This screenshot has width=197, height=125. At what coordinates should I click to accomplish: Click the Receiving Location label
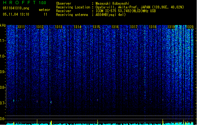tap(73, 7)
